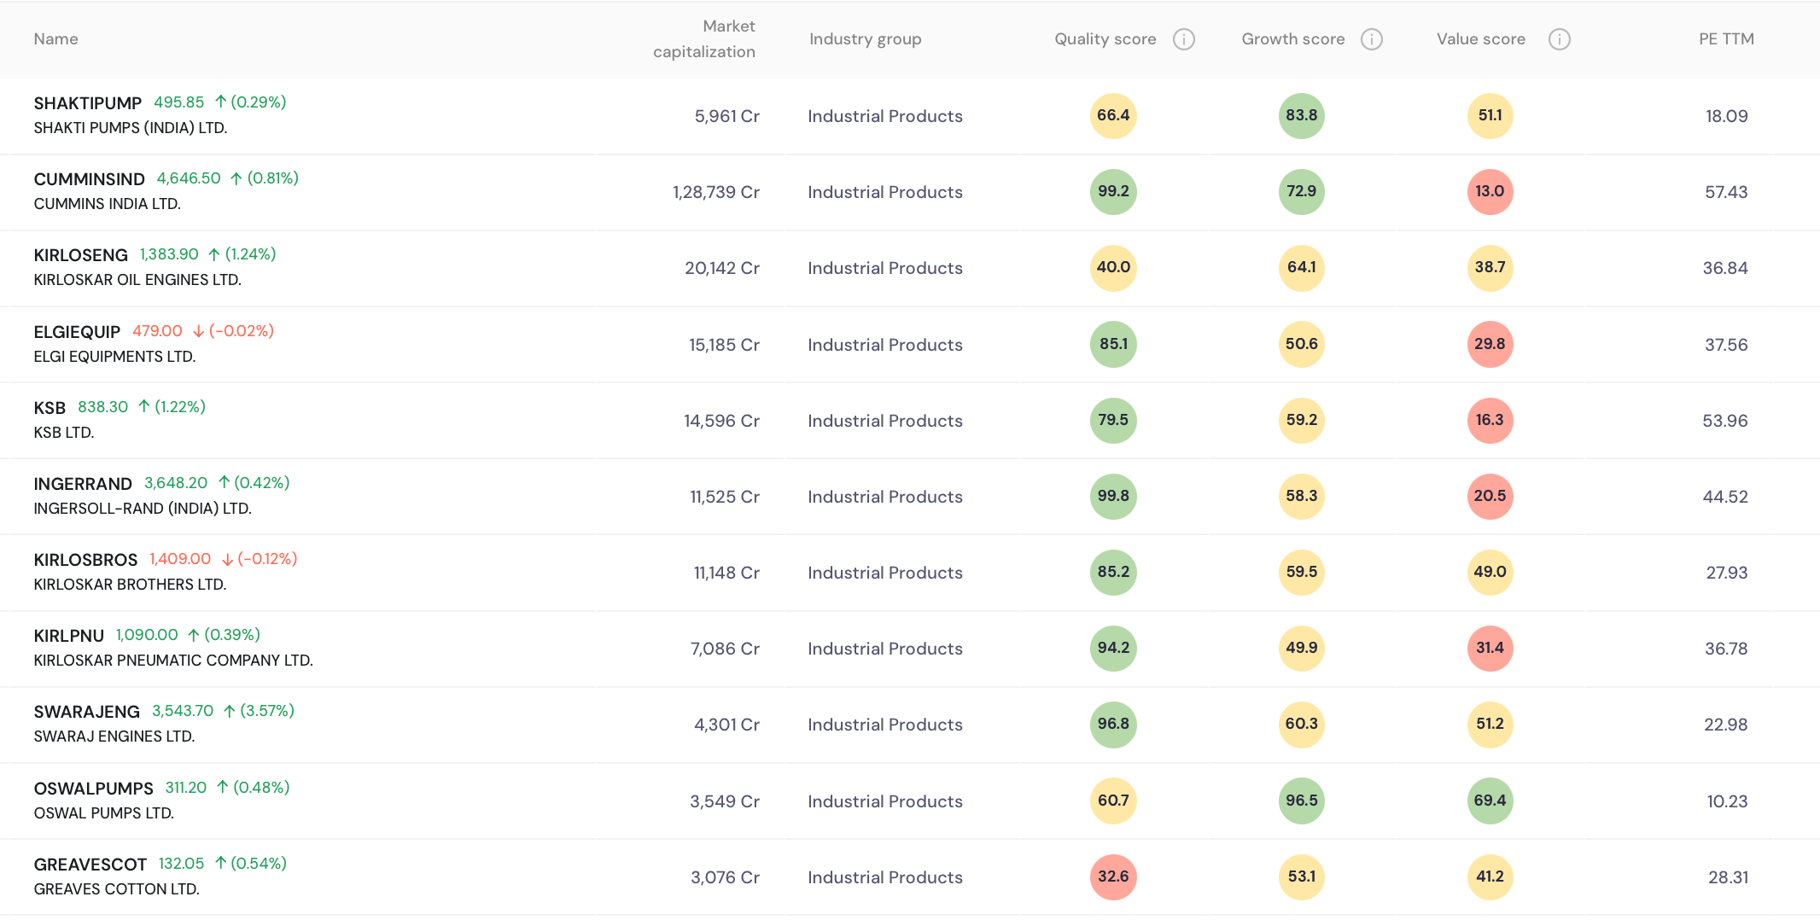This screenshot has width=1820, height=920.
Task: Open the KSB stock ticker link
Action: 50,408
